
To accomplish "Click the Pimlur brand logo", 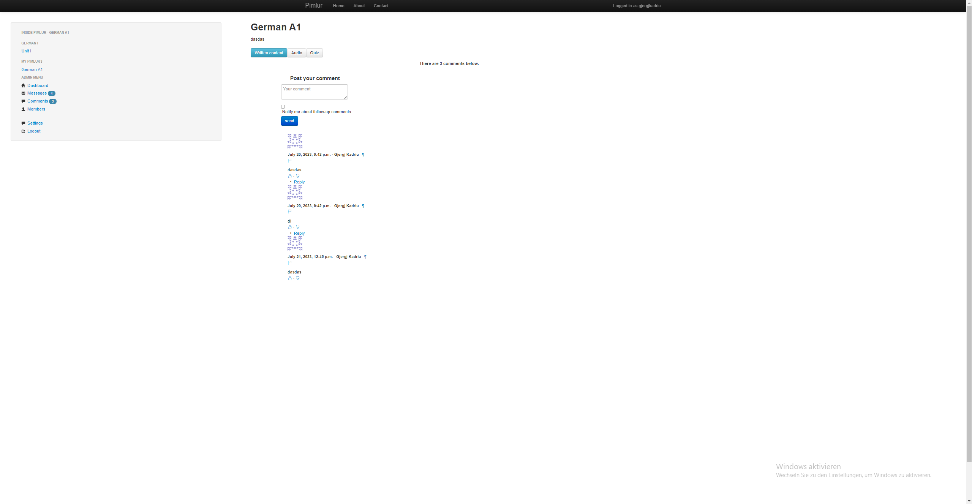I will coord(314,5).
